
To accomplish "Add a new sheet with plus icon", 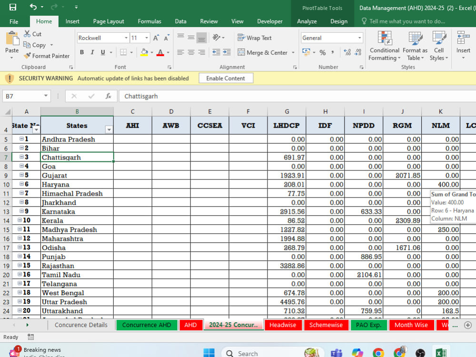I will (468, 325).
